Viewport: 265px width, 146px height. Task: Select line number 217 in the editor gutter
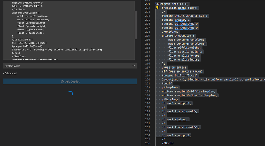pos(147,68)
